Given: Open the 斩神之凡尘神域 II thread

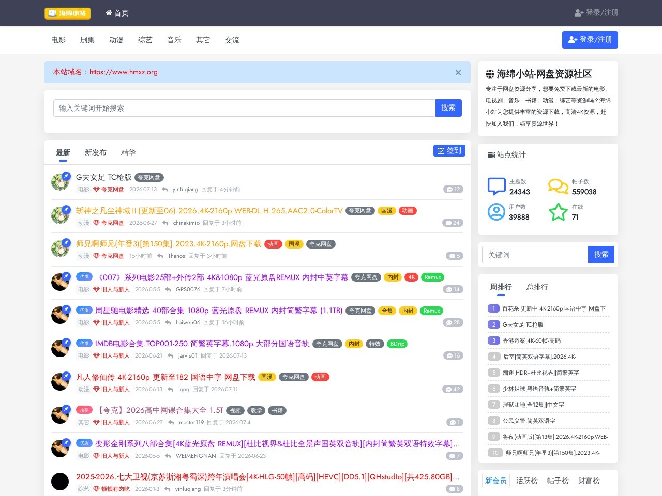Looking at the screenshot, I should click(209, 211).
